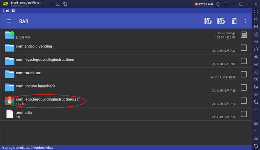Open recent apps from title bar icon
This screenshot has height=150, width=260.
click(65, 4)
